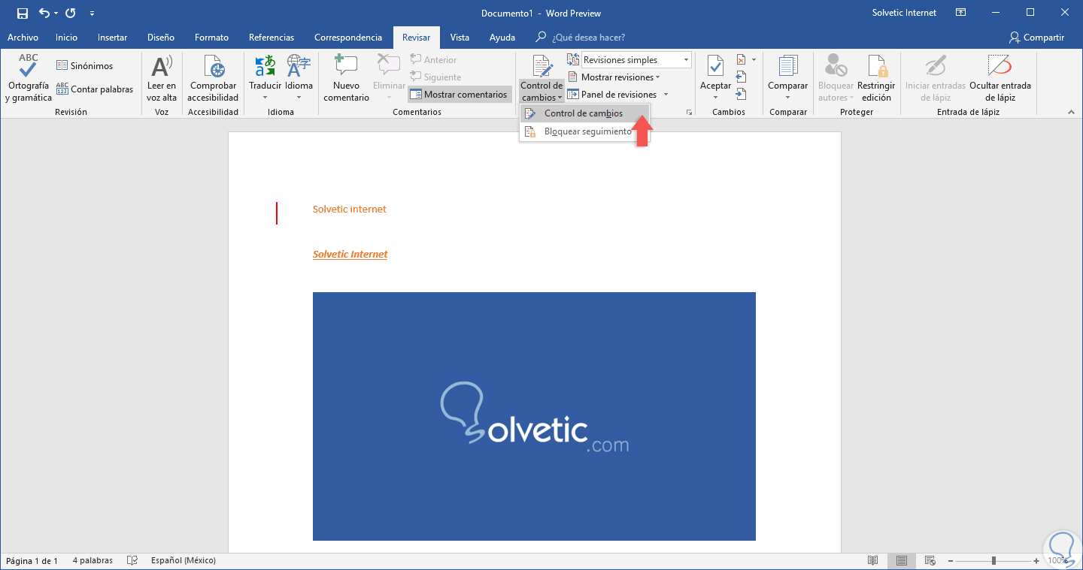Image resolution: width=1083 pixels, height=570 pixels.
Task: Switch to Print Layout view
Action: pos(901,561)
